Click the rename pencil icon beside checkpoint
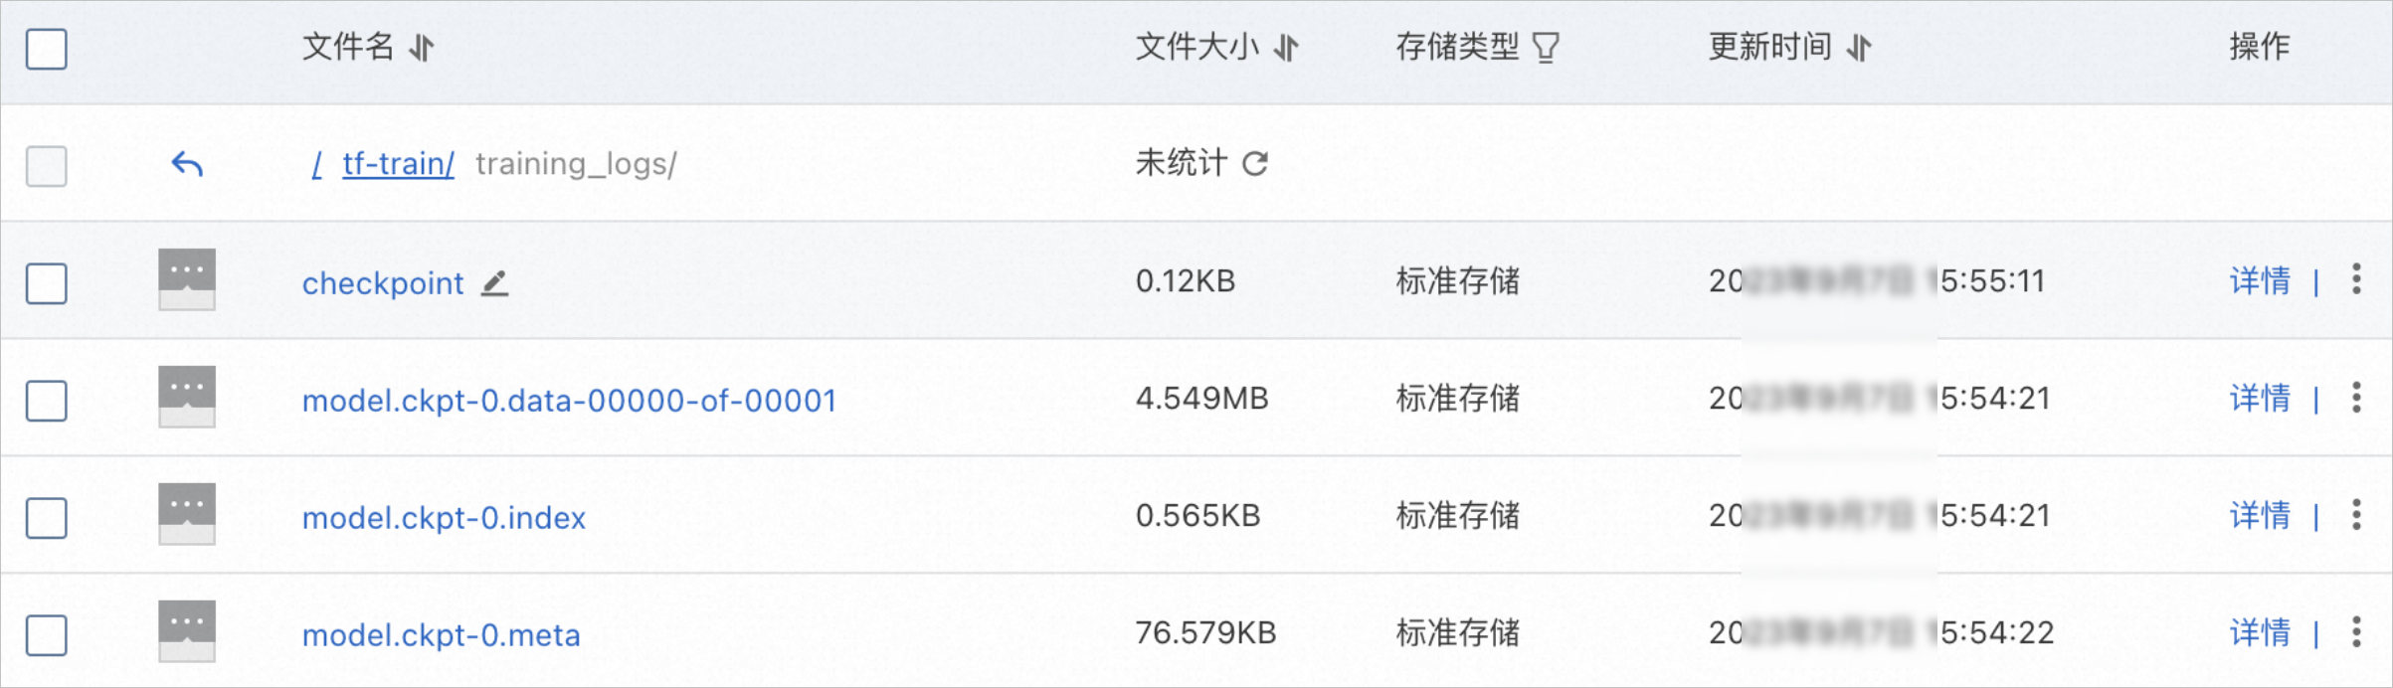 click(x=495, y=283)
